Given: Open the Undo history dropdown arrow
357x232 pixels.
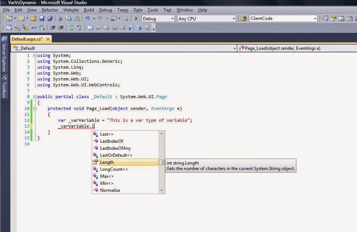Looking at the screenshot, I should (94, 19).
